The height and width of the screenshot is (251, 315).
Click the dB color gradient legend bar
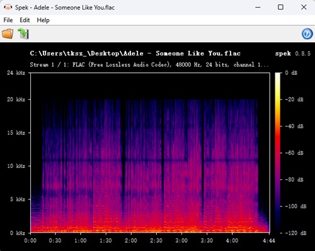278,153
